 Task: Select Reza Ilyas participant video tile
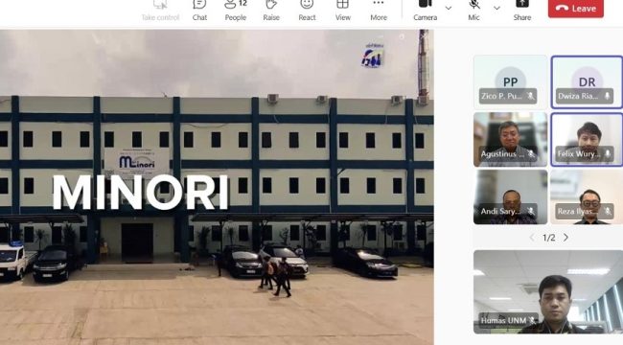pyautogui.click(x=587, y=197)
